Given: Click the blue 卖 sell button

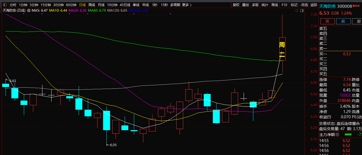Looking at the screenshot, I should [343, 21].
